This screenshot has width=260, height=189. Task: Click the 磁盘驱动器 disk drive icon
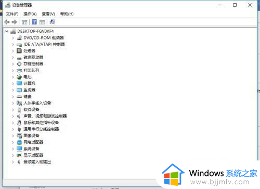coord(19,58)
